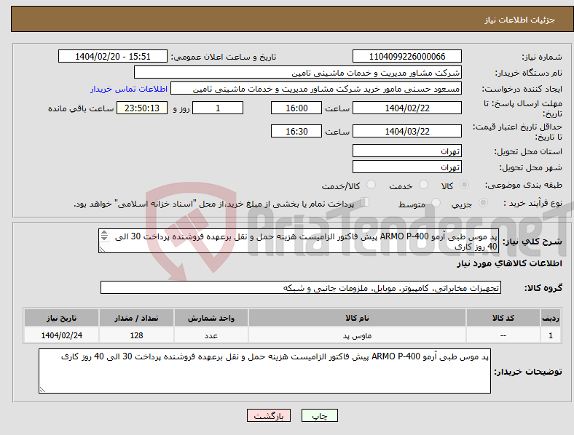This screenshot has height=435, width=574.
Task: Click the announcement date 1404/02/20 - 15:51 field
Action: click(x=113, y=56)
